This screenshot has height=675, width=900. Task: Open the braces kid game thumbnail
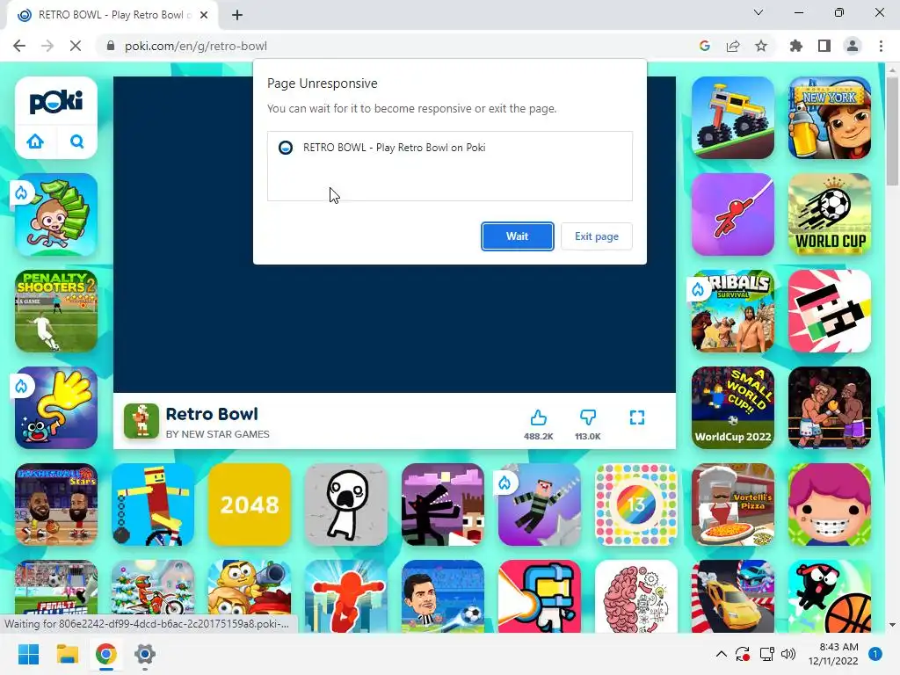tap(830, 504)
